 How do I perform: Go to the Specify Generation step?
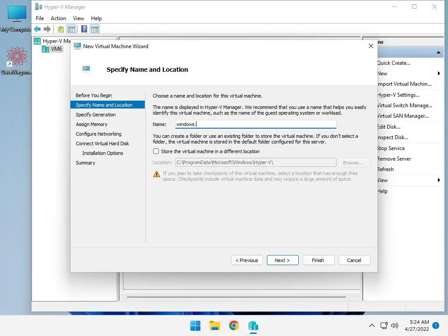(x=96, y=115)
